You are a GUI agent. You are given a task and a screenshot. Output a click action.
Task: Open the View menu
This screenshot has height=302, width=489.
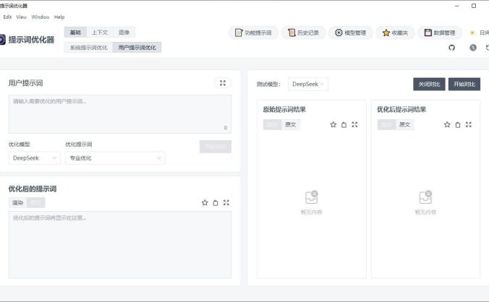point(22,17)
